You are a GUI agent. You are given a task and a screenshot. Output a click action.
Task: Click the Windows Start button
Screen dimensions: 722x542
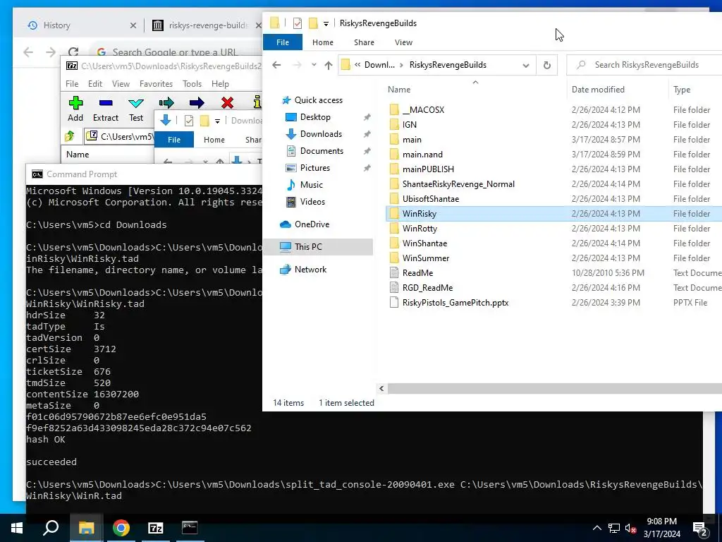click(18, 528)
